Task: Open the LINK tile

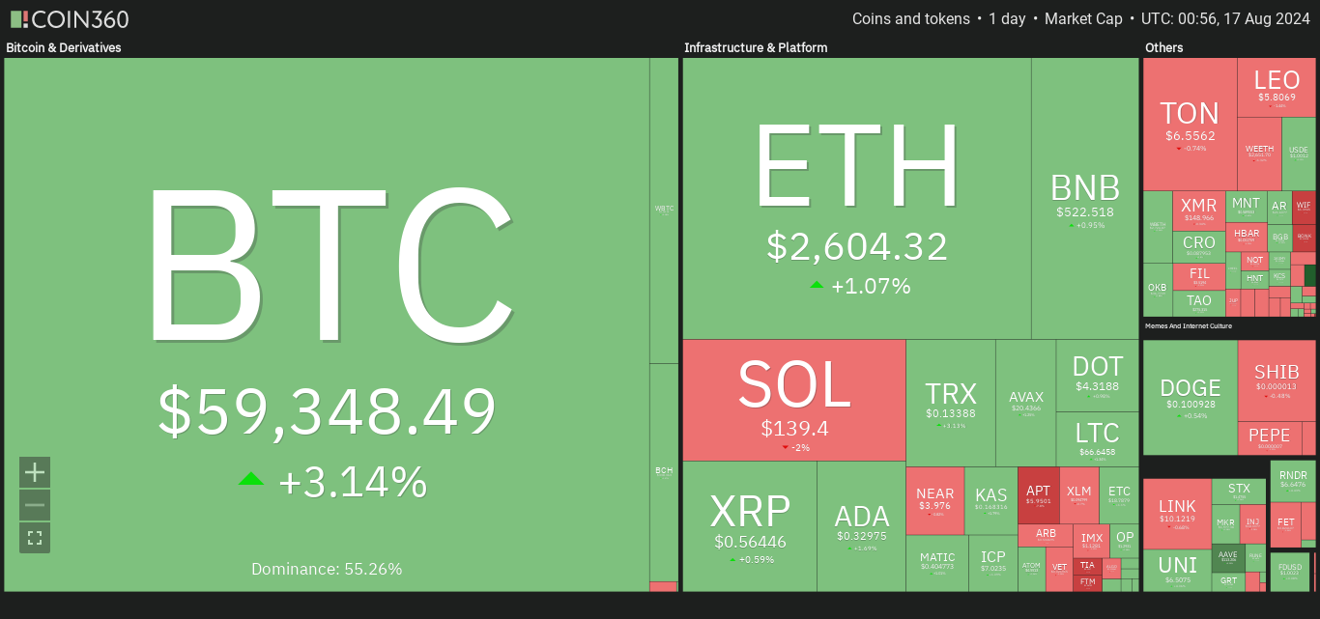Action: (1177, 514)
